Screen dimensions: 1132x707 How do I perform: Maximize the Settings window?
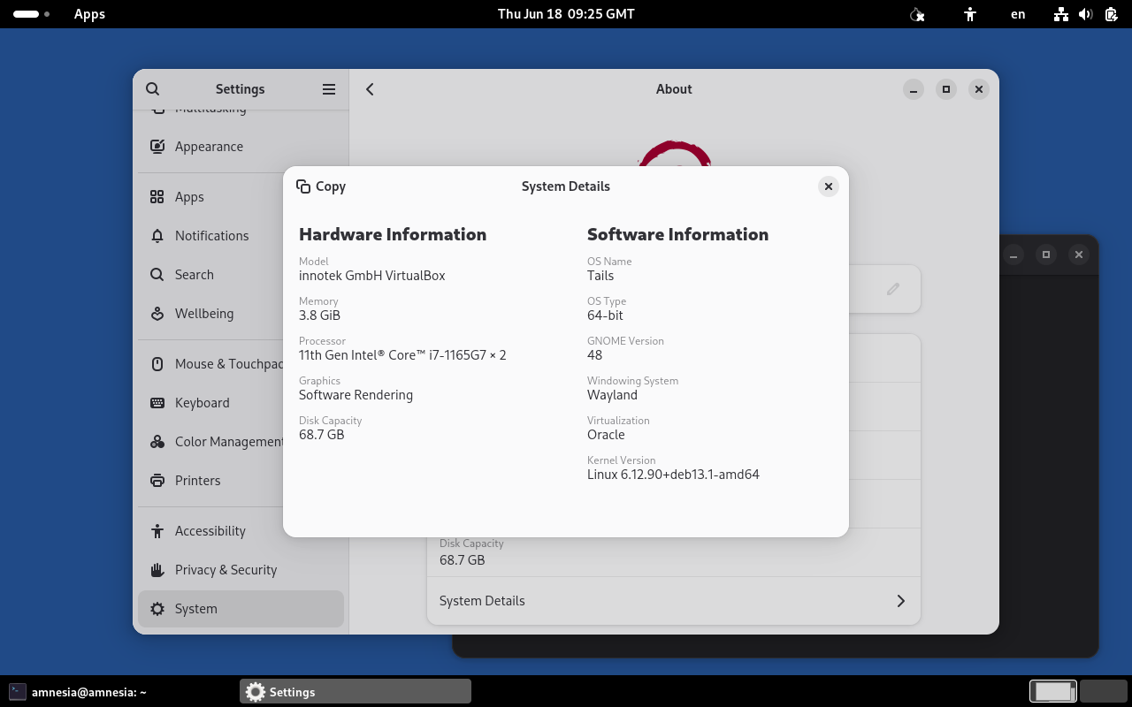pyautogui.click(x=946, y=89)
